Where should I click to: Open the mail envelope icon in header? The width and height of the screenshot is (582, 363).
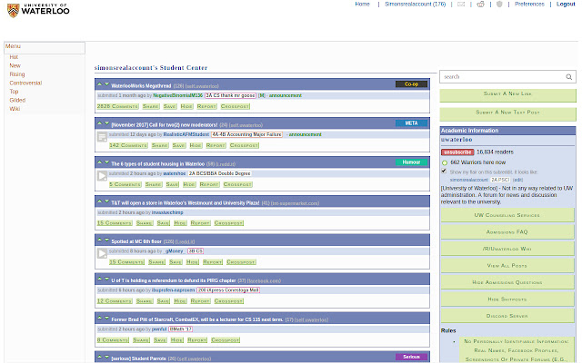461,4
